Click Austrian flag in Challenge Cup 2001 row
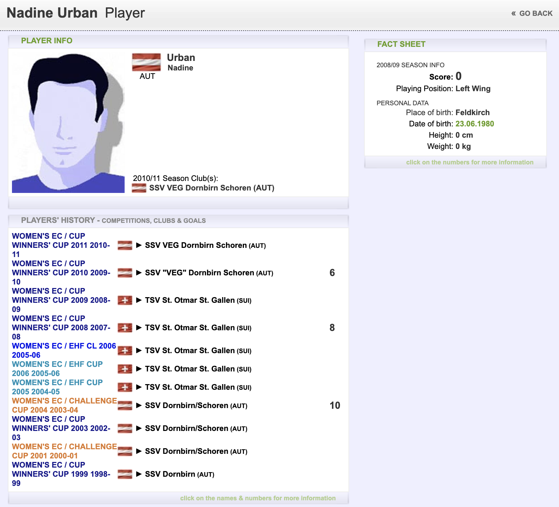 pyautogui.click(x=125, y=451)
